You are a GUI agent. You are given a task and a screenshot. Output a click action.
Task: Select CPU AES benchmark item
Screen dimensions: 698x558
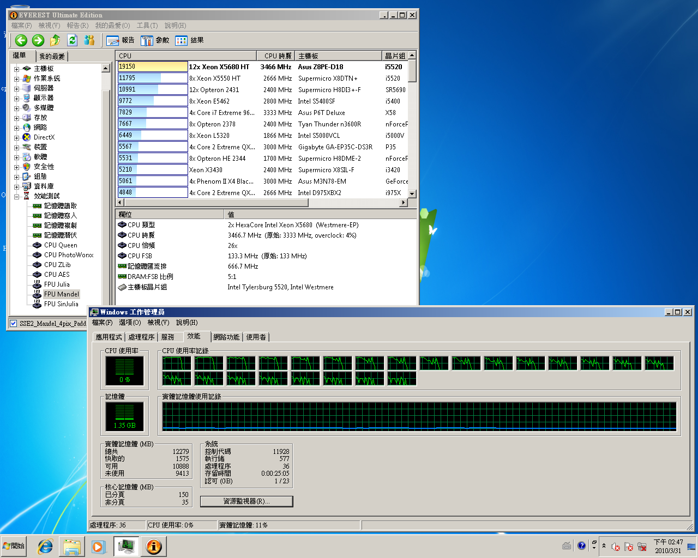click(57, 275)
